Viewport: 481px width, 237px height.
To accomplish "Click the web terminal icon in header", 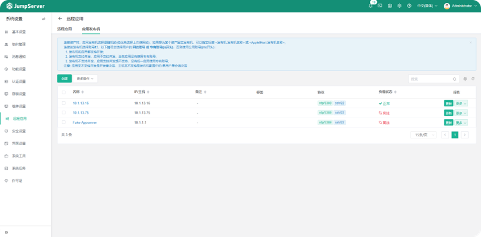I will pos(380,6).
